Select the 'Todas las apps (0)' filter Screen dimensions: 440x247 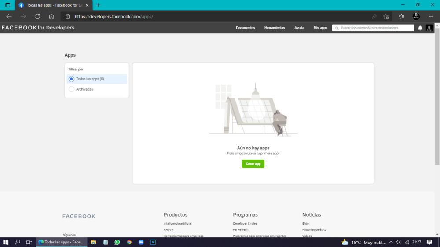coord(72,79)
